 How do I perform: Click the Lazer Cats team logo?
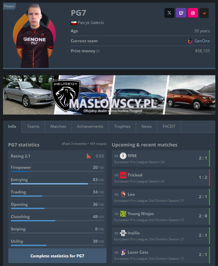(x=123, y=252)
